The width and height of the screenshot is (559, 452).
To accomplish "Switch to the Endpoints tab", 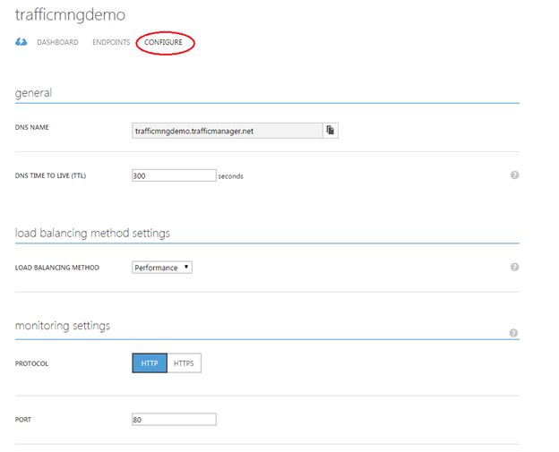I will 111,42.
